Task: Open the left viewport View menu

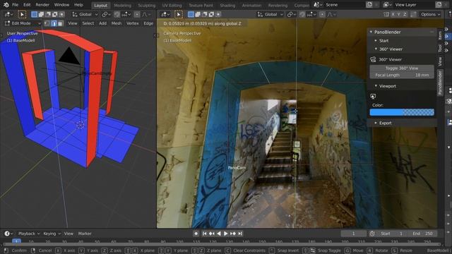Action: (72, 23)
